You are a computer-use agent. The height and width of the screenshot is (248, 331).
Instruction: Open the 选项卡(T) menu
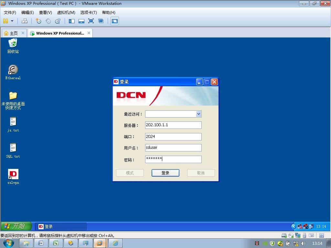(89, 13)
